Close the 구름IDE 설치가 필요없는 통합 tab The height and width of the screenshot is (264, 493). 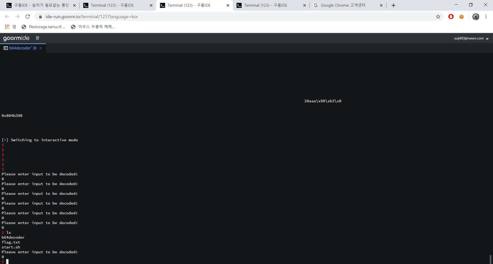(74, 5)
